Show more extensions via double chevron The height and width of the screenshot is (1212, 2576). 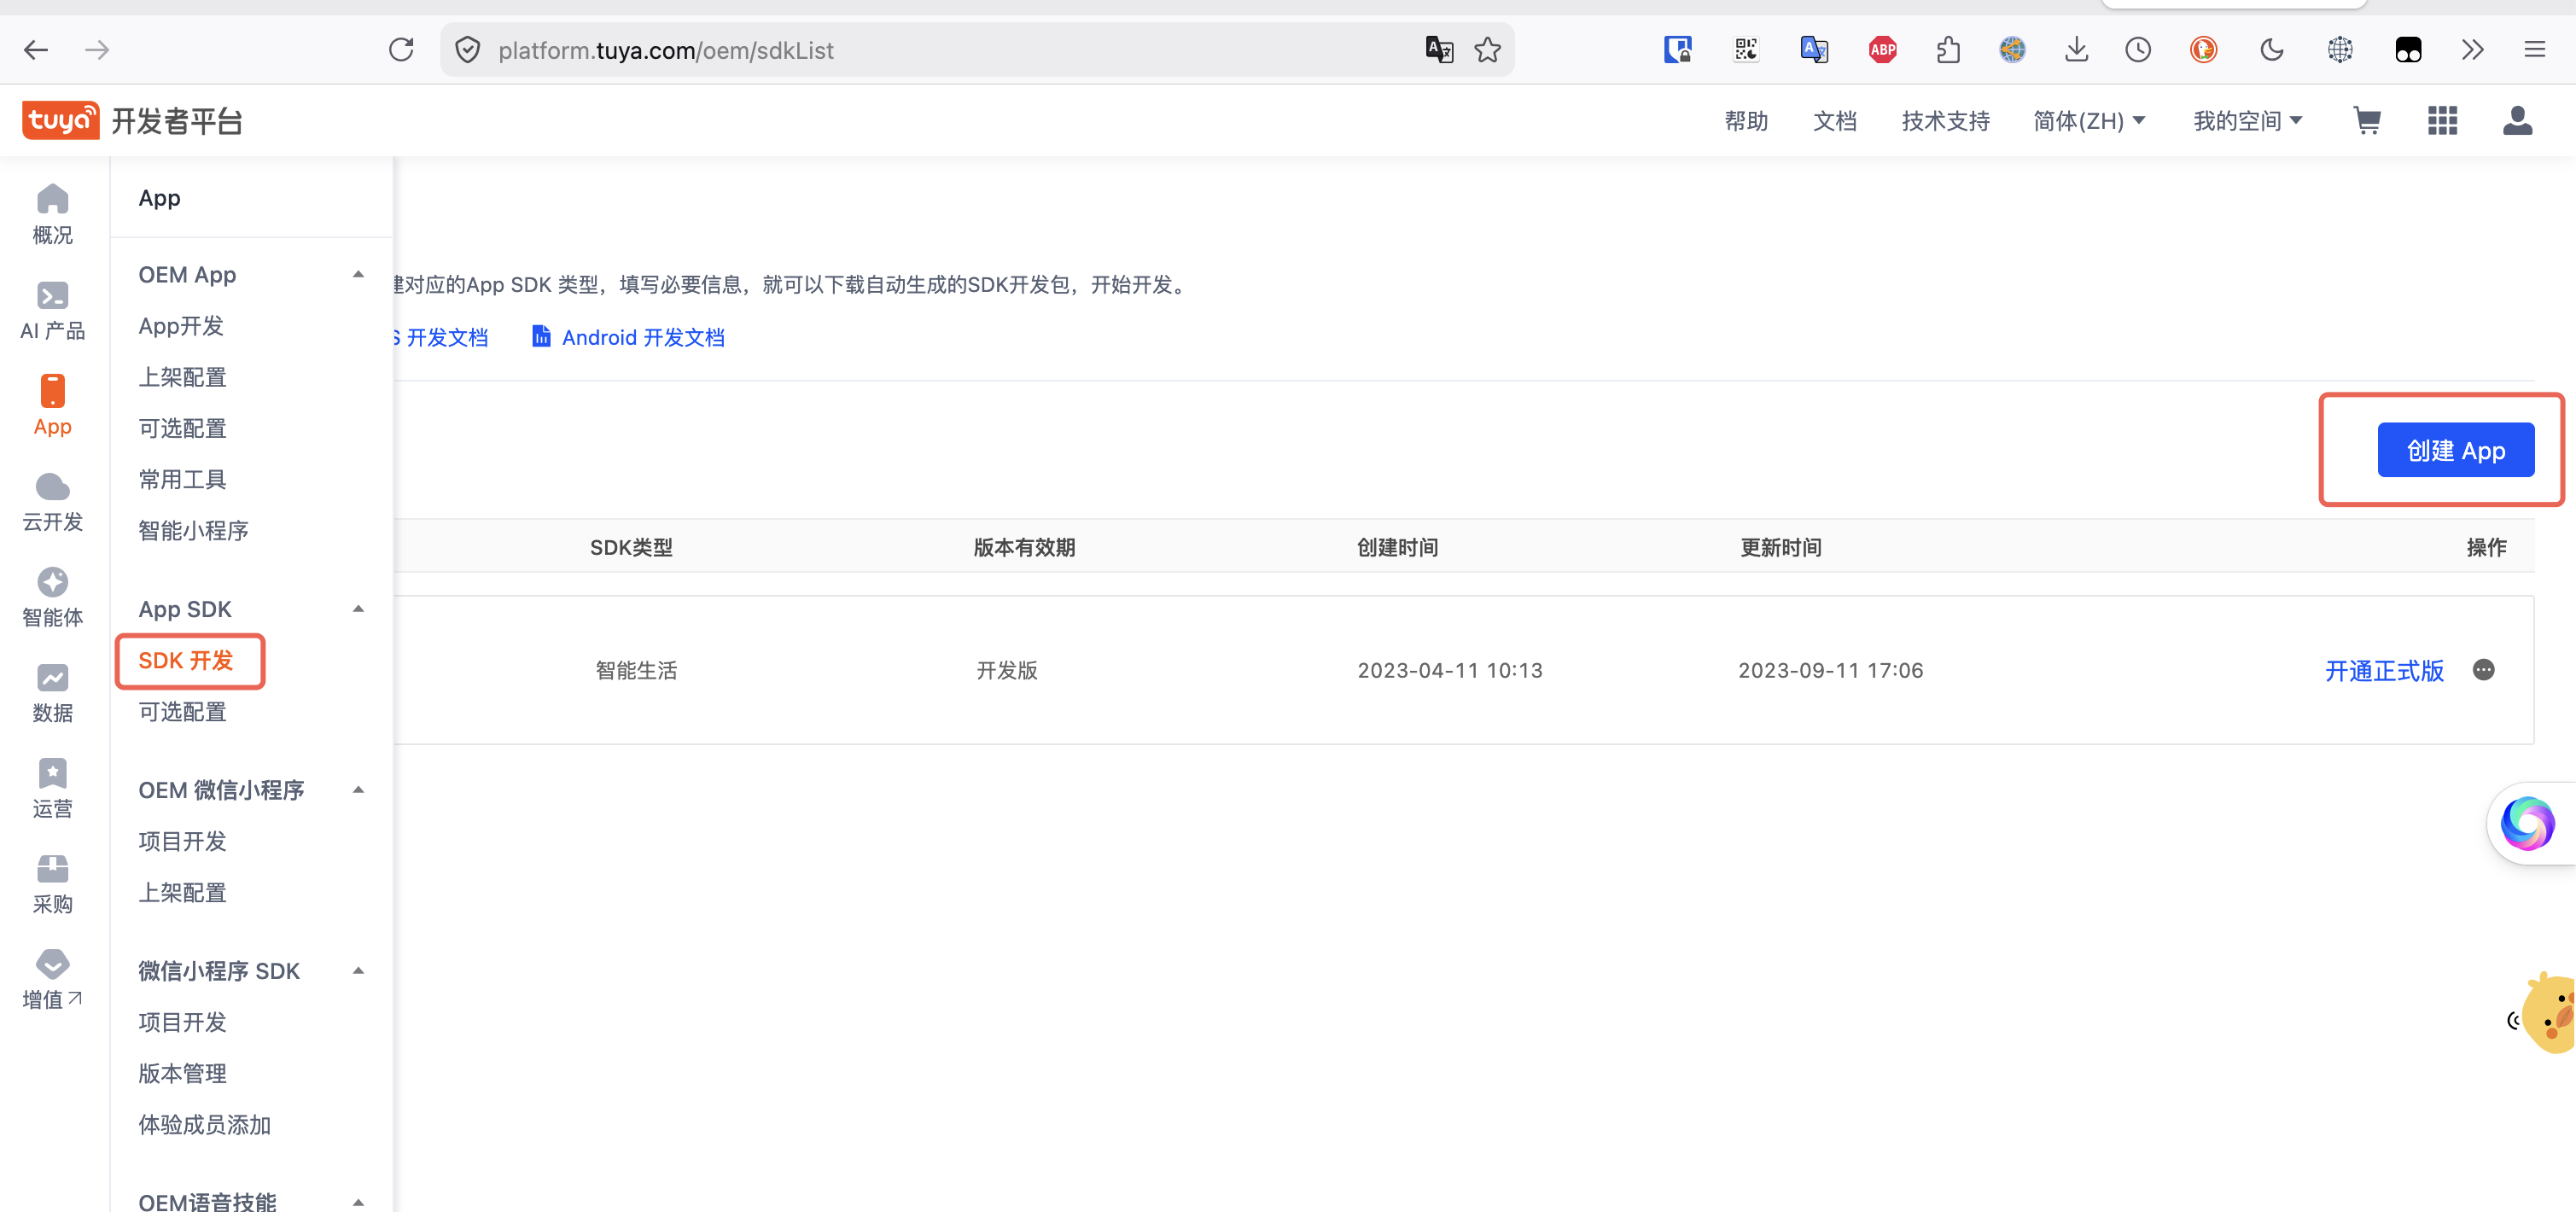point(2472,50)
